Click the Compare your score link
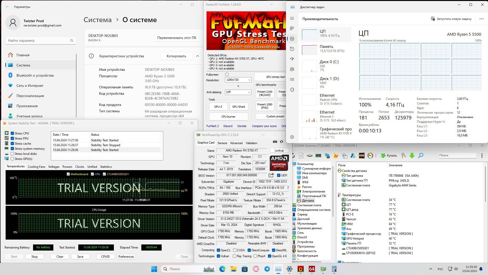Screen dimensions: 488x275 point(264,126)
